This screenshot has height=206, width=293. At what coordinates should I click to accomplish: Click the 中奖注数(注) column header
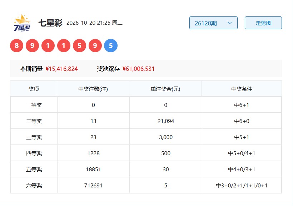point(93,89)
